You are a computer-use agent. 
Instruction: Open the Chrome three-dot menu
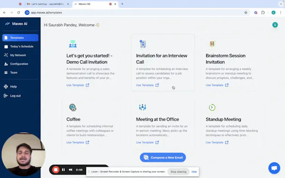pyautogui.click(x=281, y=13)
